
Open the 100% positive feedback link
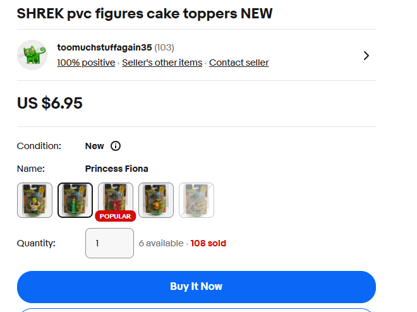click(x=86, y=63)
